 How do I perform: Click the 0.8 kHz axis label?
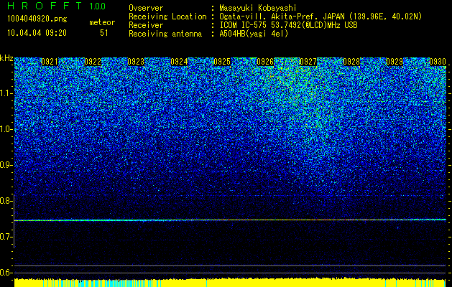click(x=5, y=201)
